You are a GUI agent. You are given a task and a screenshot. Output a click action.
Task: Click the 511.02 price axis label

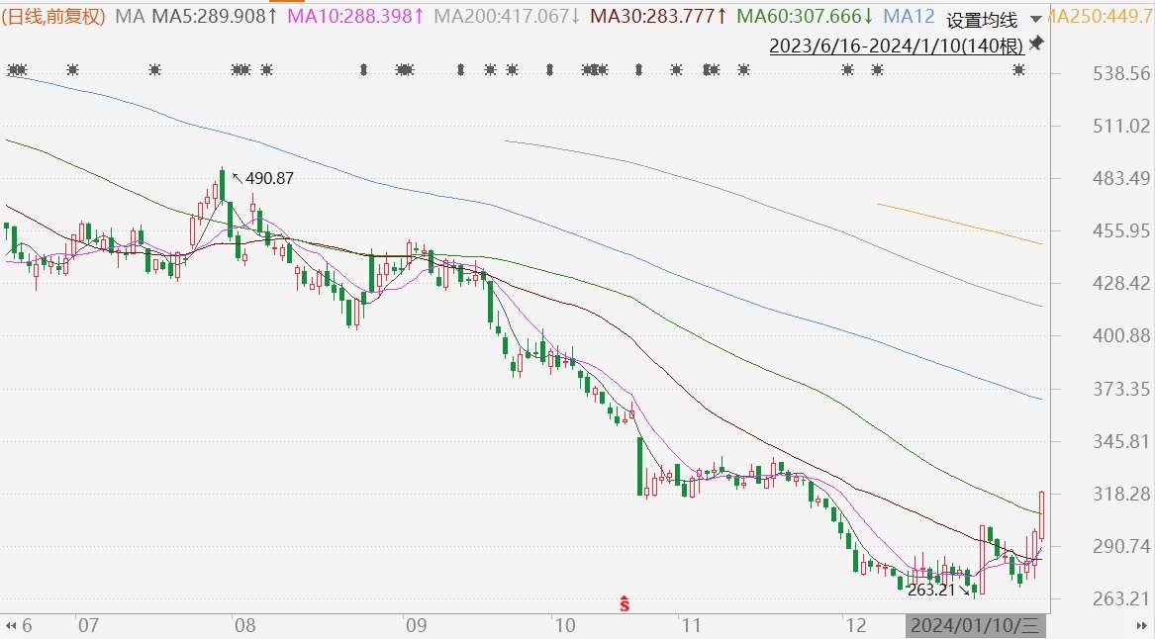(x=1121, y=126)
